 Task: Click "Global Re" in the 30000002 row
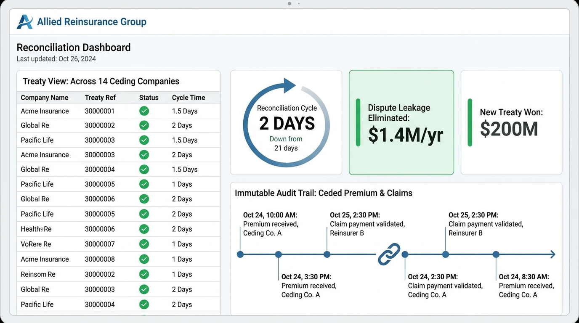click(35, 125)
